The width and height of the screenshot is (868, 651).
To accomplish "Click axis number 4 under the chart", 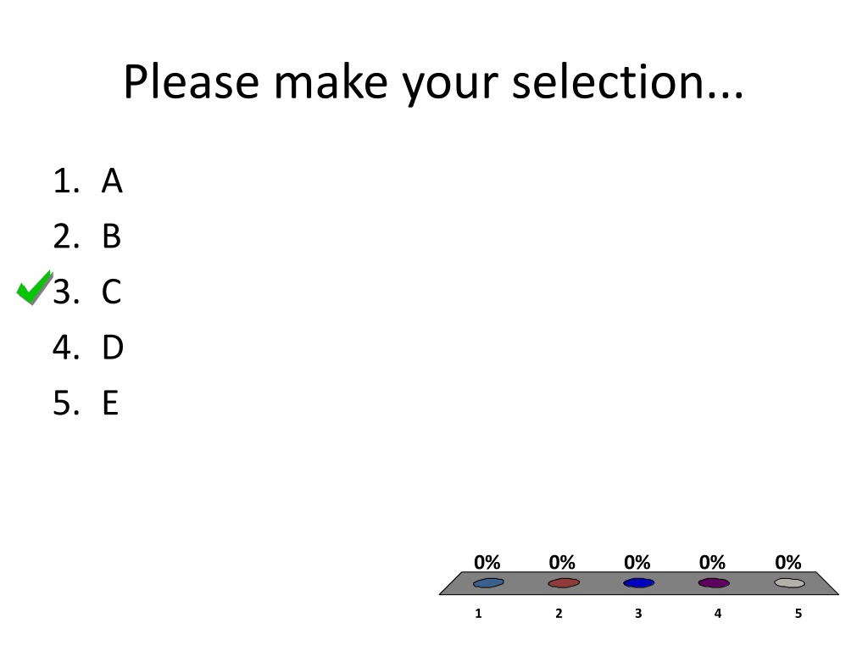I will pyautogui.click(x=718, y=614).
